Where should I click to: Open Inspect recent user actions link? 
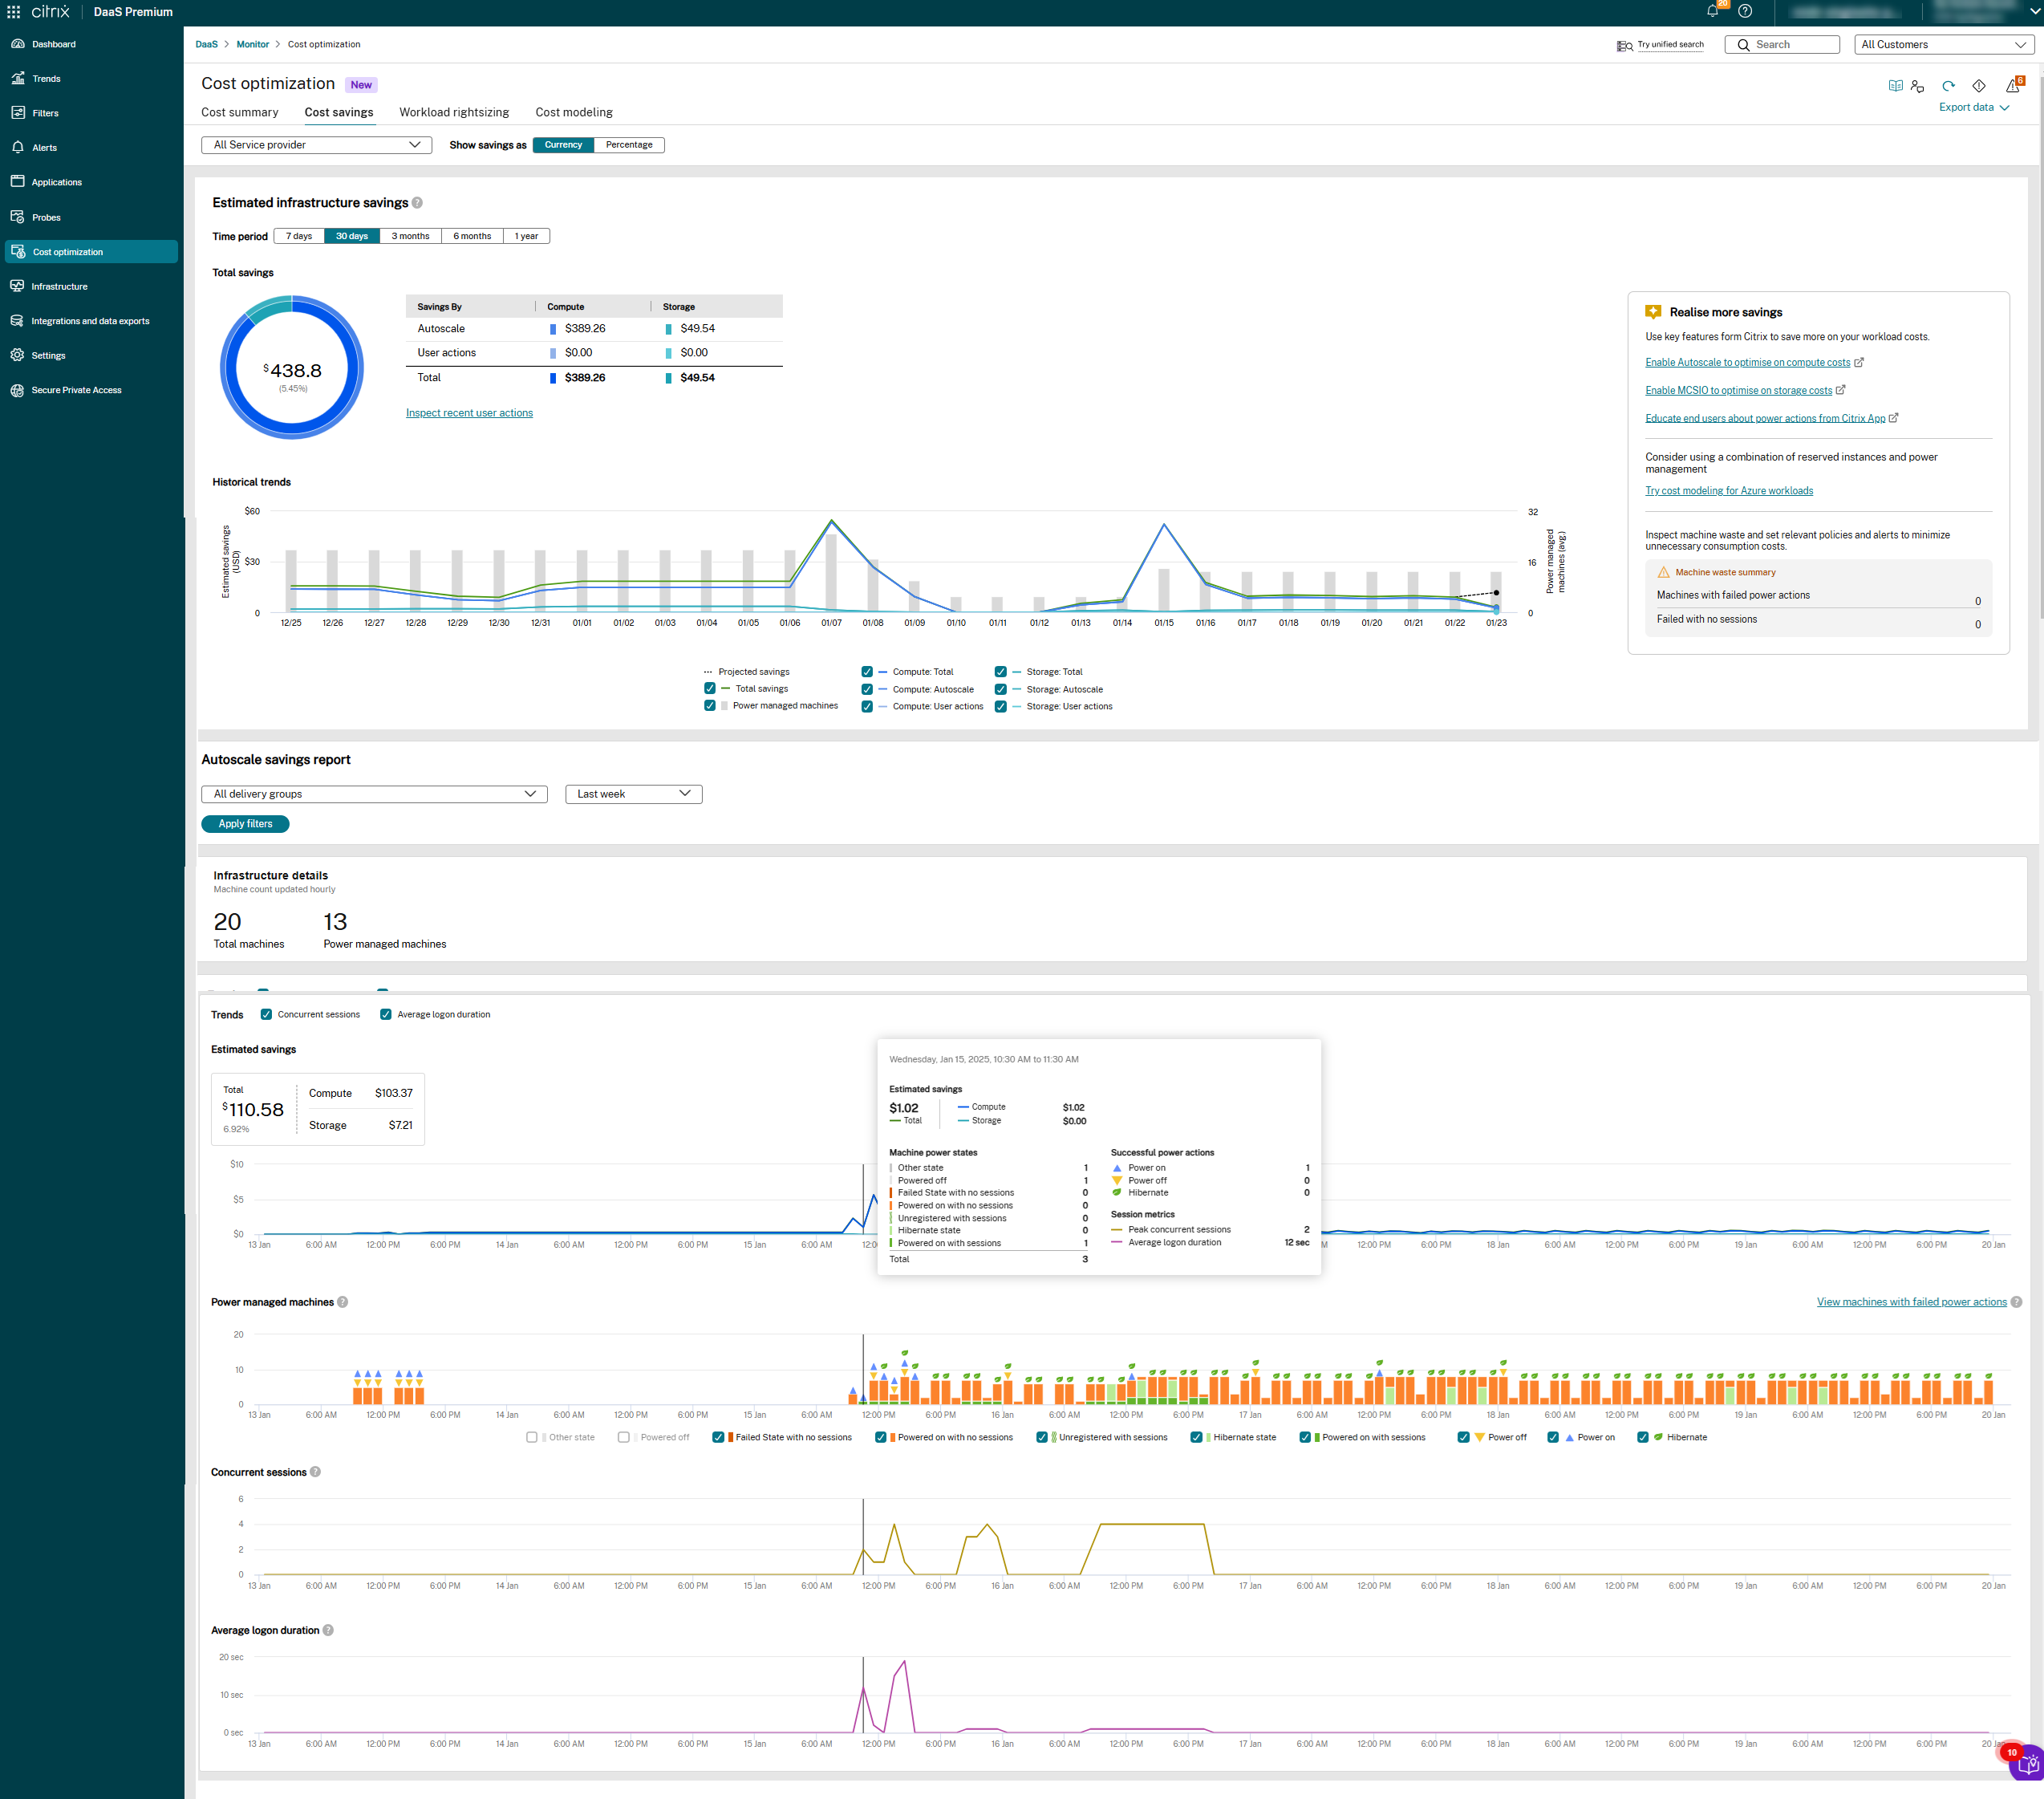(x=469, y=413)
